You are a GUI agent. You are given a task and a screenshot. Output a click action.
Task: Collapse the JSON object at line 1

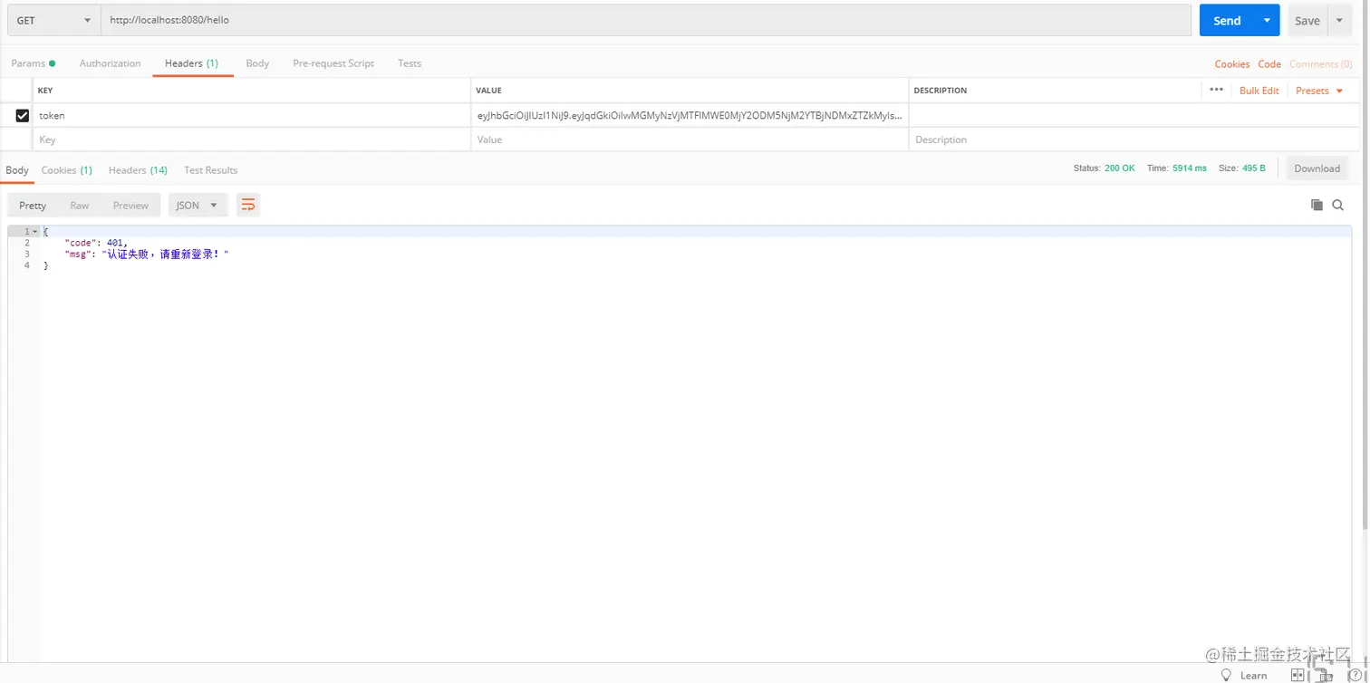click(35, 232)
